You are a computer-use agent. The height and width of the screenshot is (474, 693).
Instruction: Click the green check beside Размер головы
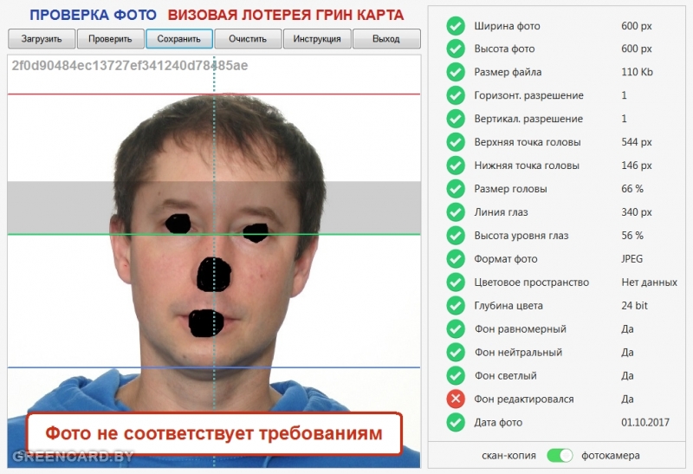pos(456,189)
